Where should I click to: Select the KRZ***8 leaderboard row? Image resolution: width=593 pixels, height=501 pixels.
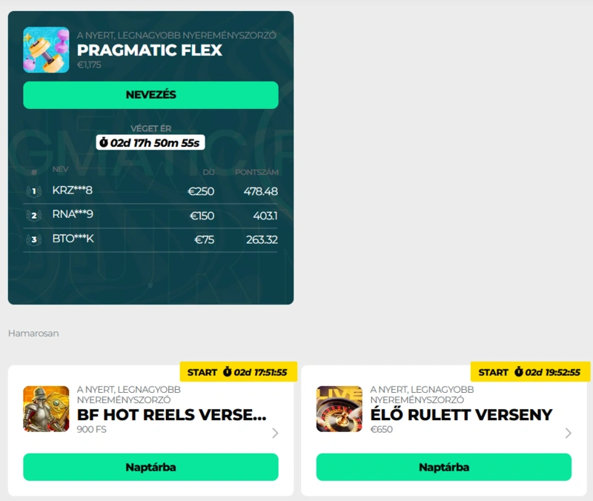150,191
